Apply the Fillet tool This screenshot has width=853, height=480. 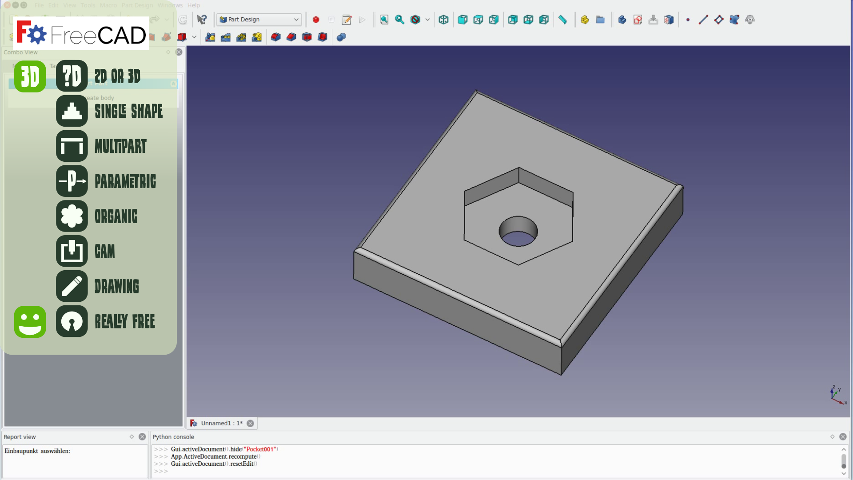(x=276, y=37)
